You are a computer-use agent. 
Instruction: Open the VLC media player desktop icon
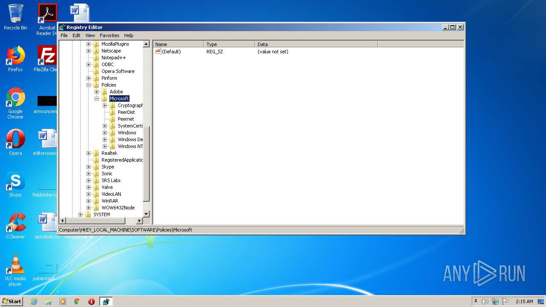click(15, 270)
